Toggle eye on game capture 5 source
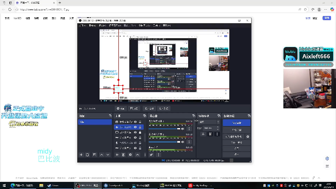 (135, 148)
